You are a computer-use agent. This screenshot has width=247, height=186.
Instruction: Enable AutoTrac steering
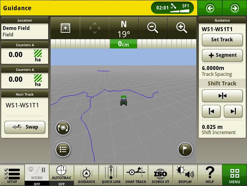click(61, 174)
